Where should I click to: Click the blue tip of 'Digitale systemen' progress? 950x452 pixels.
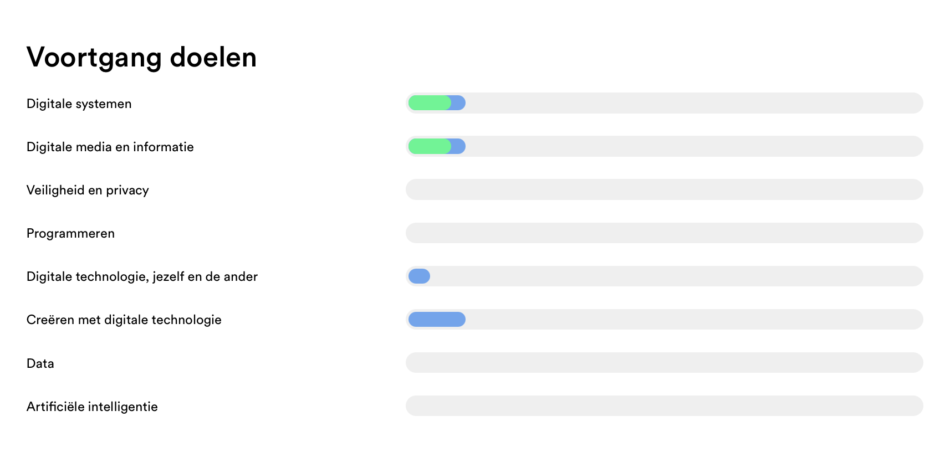click(x=458, y=102)
